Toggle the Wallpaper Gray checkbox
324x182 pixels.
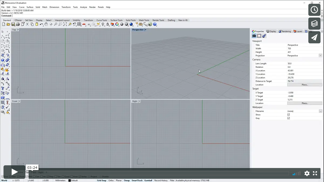289,118
